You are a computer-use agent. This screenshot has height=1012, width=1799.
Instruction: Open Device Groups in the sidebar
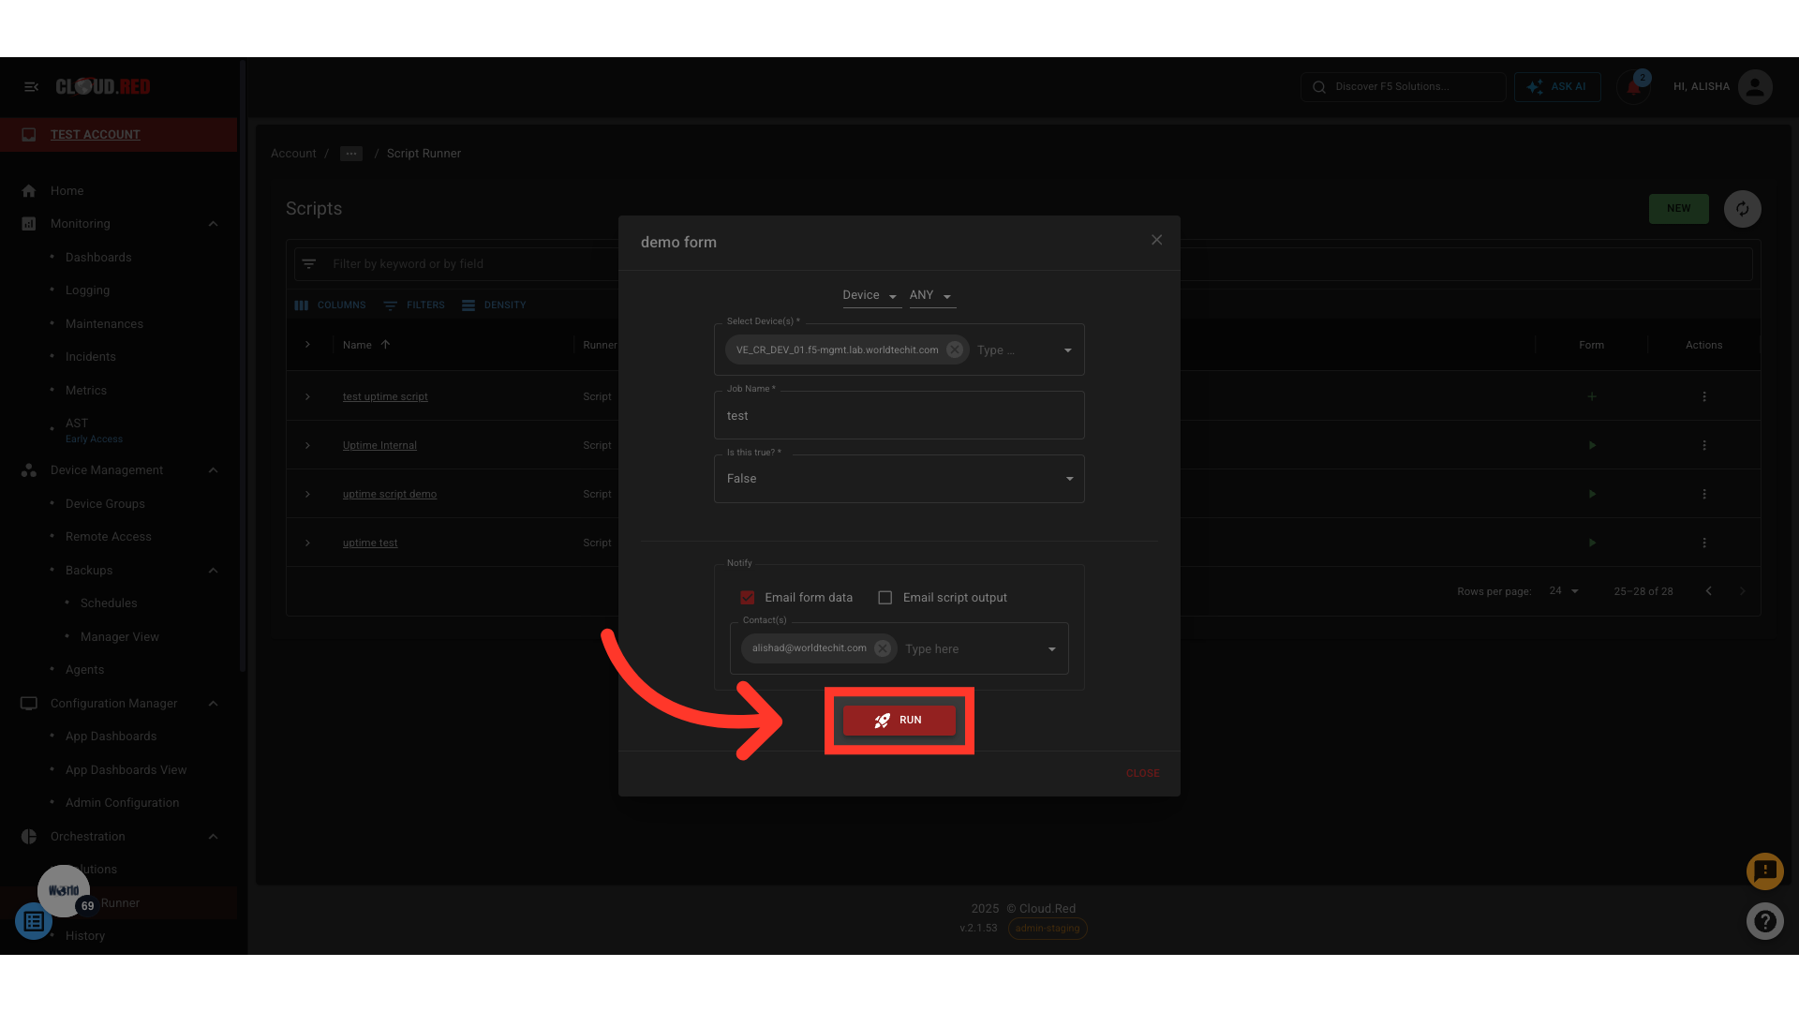tap(105, 504)
